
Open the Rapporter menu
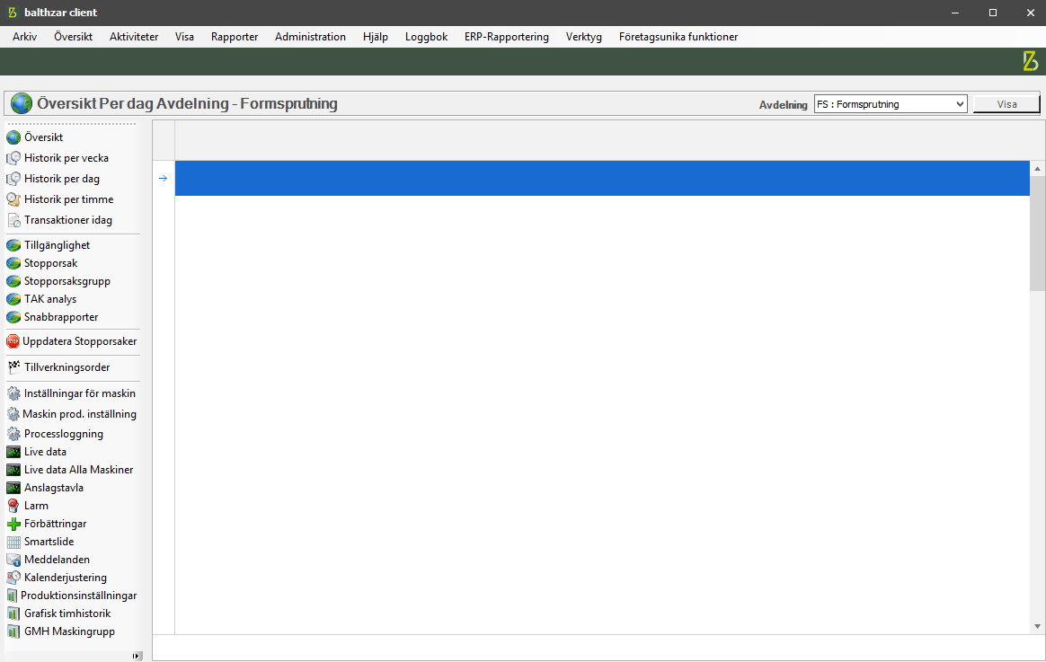pyautogui.click(x=235, y=37)
